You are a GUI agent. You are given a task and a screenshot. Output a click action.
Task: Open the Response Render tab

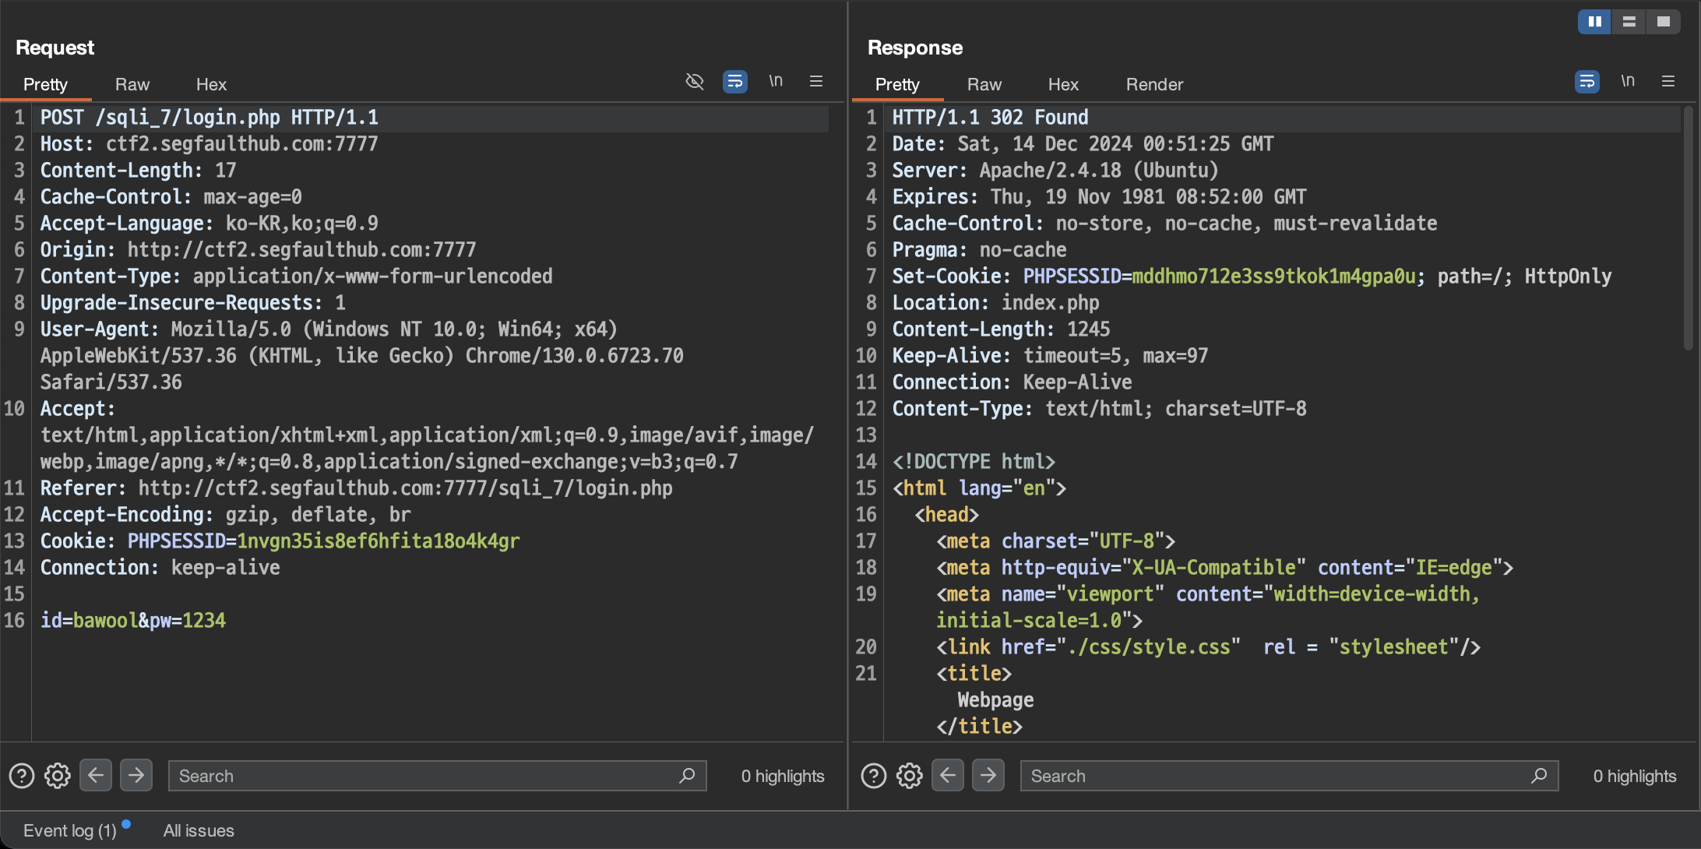click(x=1154, y=84)
